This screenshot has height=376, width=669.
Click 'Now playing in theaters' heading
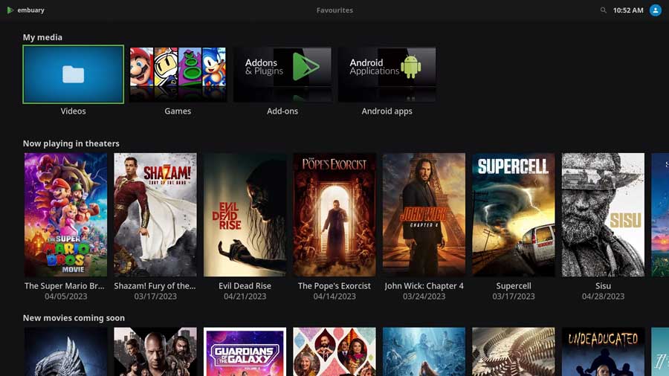(71, 143)
